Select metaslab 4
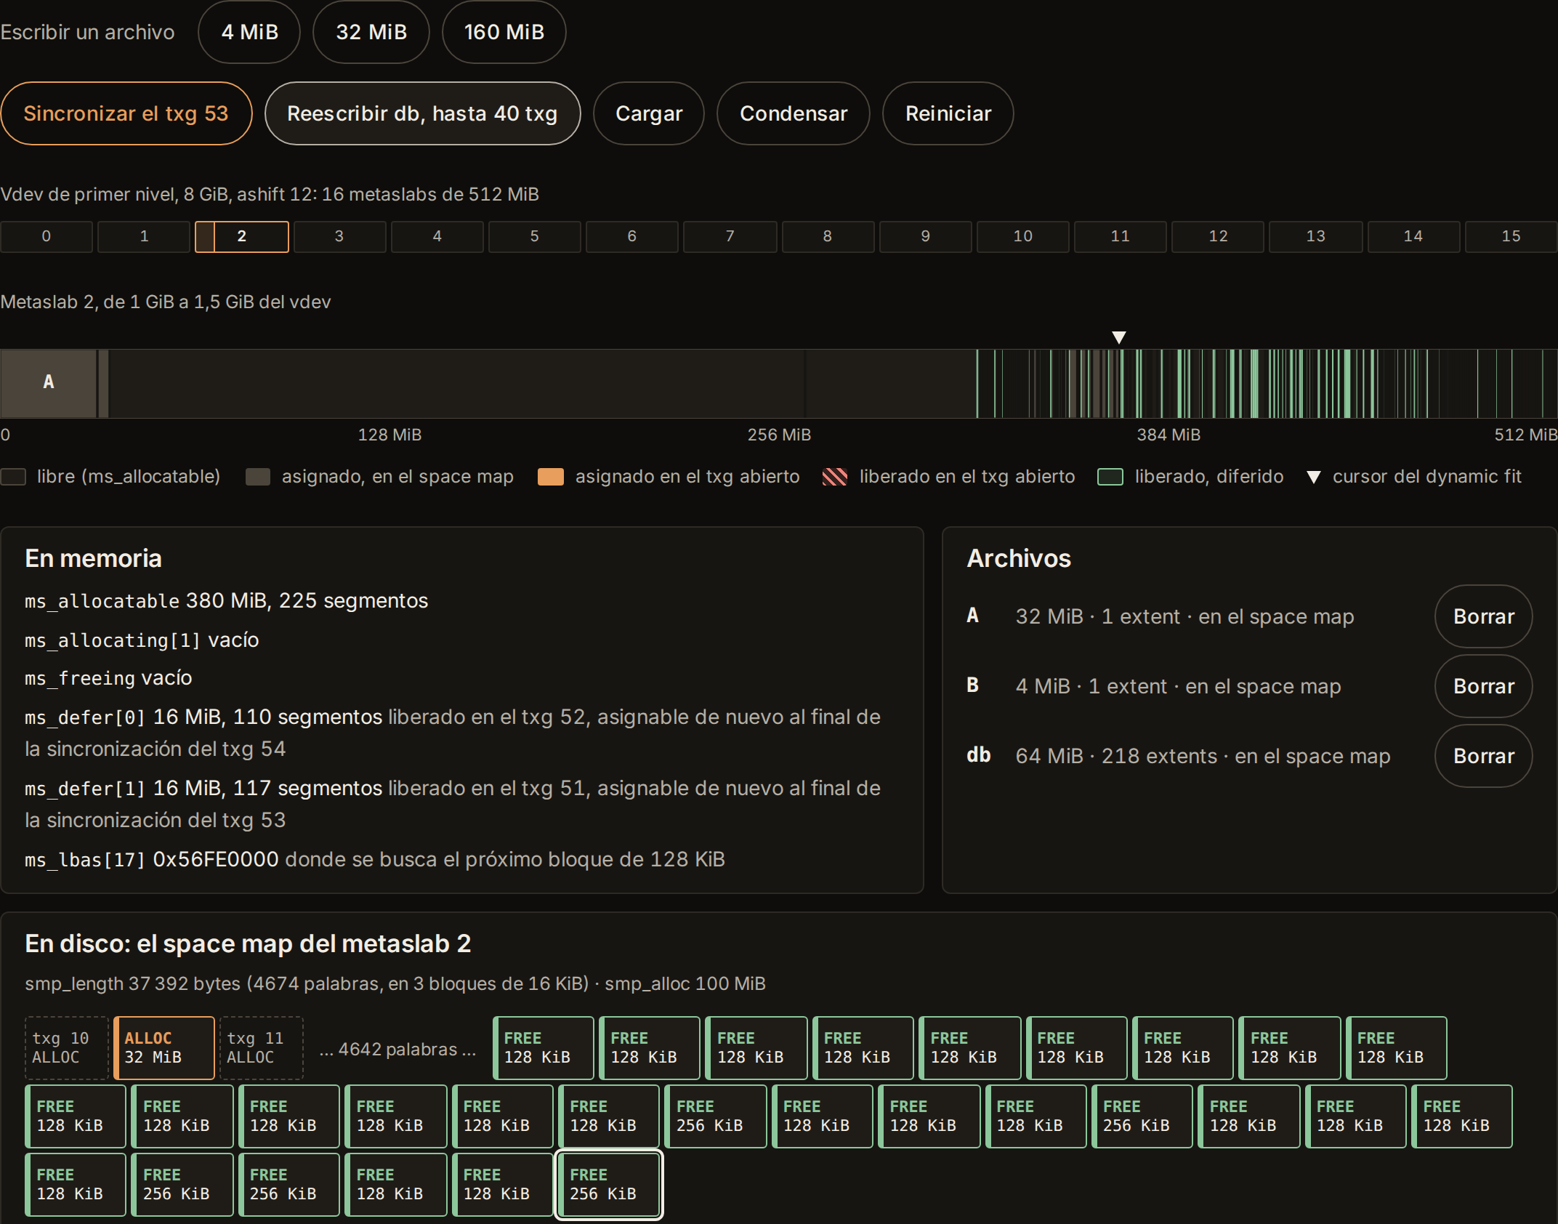1558x1224 pixels. point(437,236)
